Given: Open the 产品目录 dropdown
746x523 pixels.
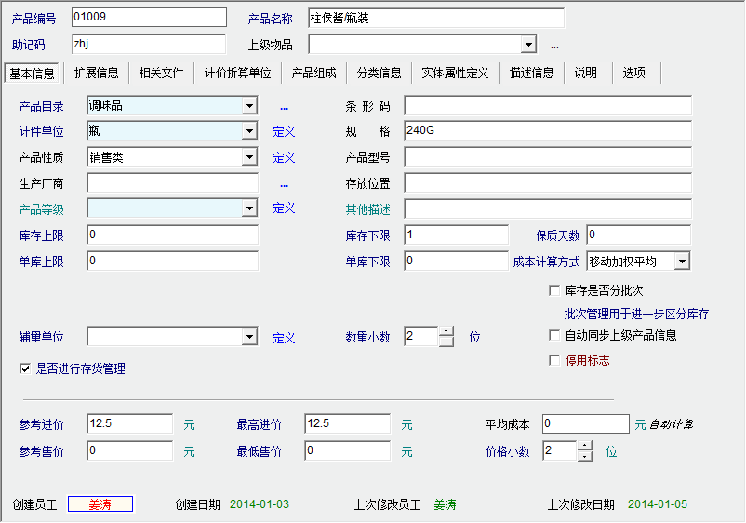Looking at the screenshot, I should click(x=249, y=106).
